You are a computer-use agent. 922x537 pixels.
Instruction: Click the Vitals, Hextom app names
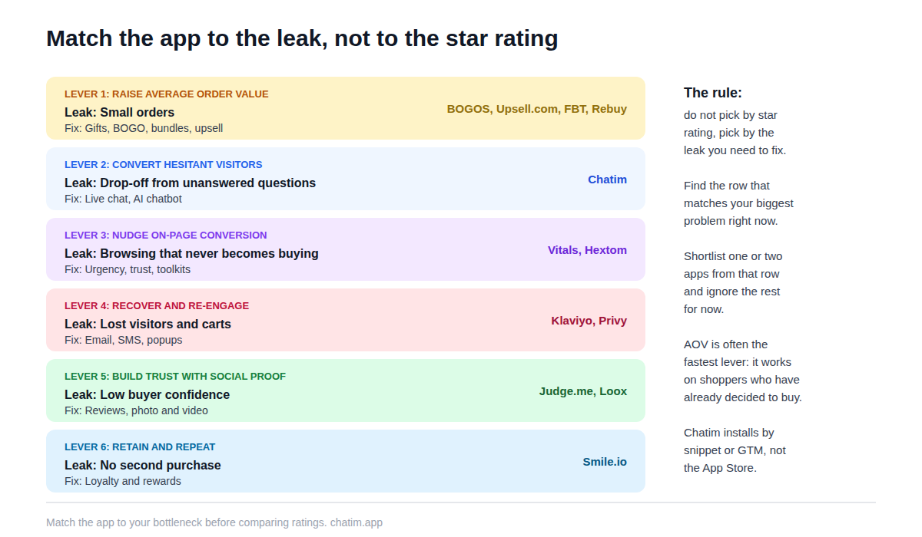tap(587, 250)
